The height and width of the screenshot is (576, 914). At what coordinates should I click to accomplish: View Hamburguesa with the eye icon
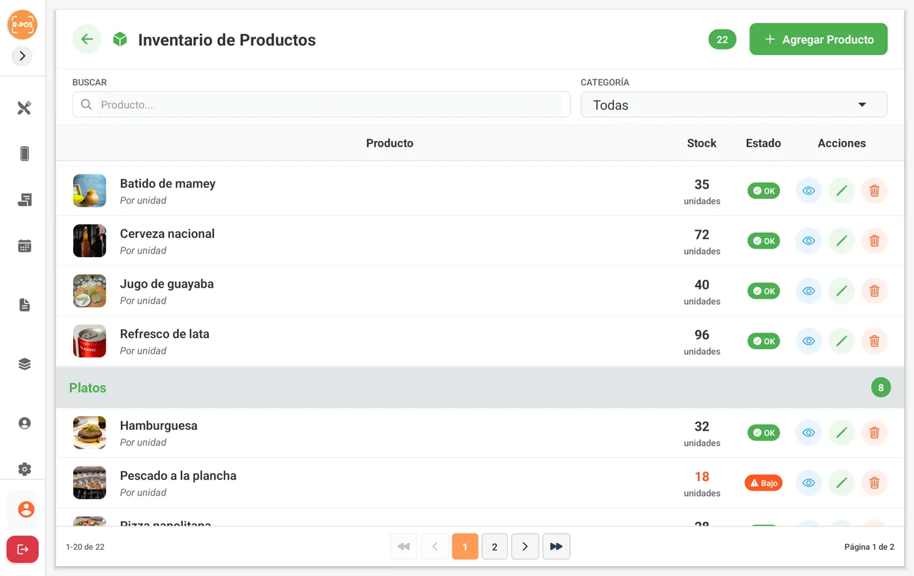(808, 432)
